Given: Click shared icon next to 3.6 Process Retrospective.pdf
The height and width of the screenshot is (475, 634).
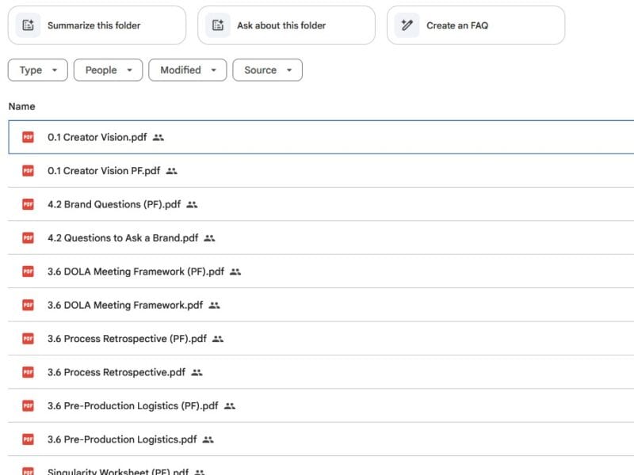Looking at the screenshot, I should tap(197, 372).
